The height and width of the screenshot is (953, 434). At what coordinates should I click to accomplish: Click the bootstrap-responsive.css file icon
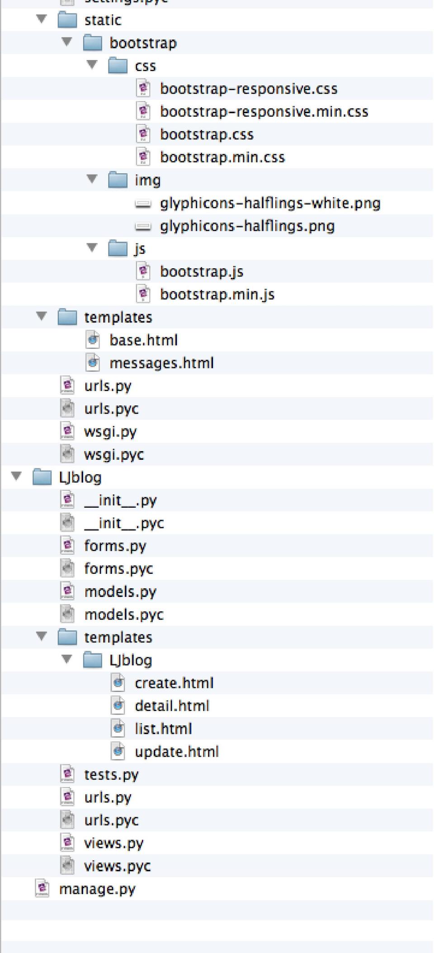click(x=143, y=88)
